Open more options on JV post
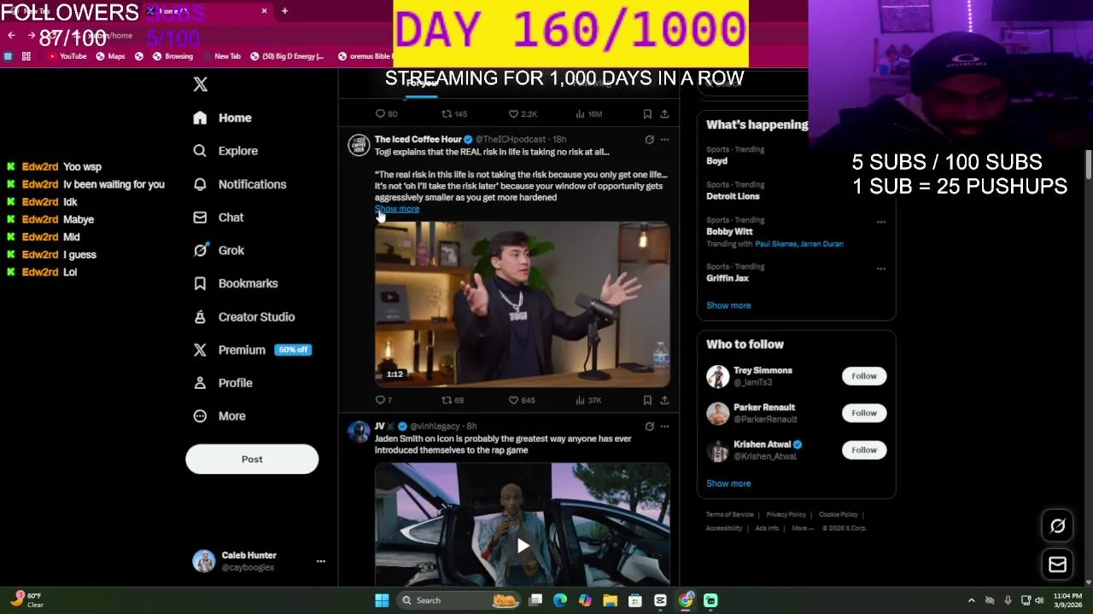 (x=664, y=426)
